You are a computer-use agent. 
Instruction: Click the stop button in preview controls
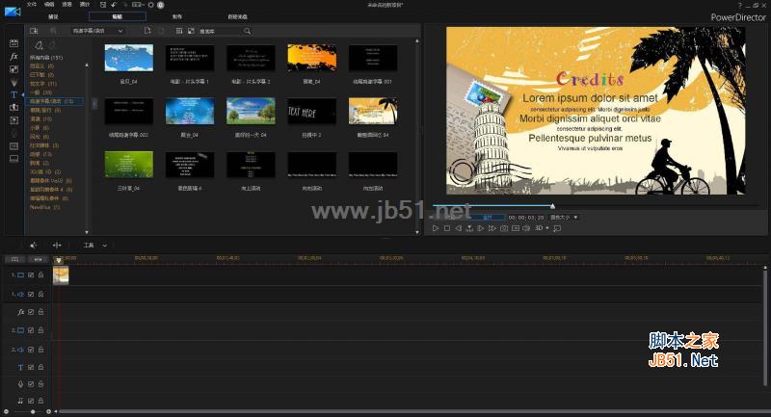pyautogui.click(x=446, y=228)
